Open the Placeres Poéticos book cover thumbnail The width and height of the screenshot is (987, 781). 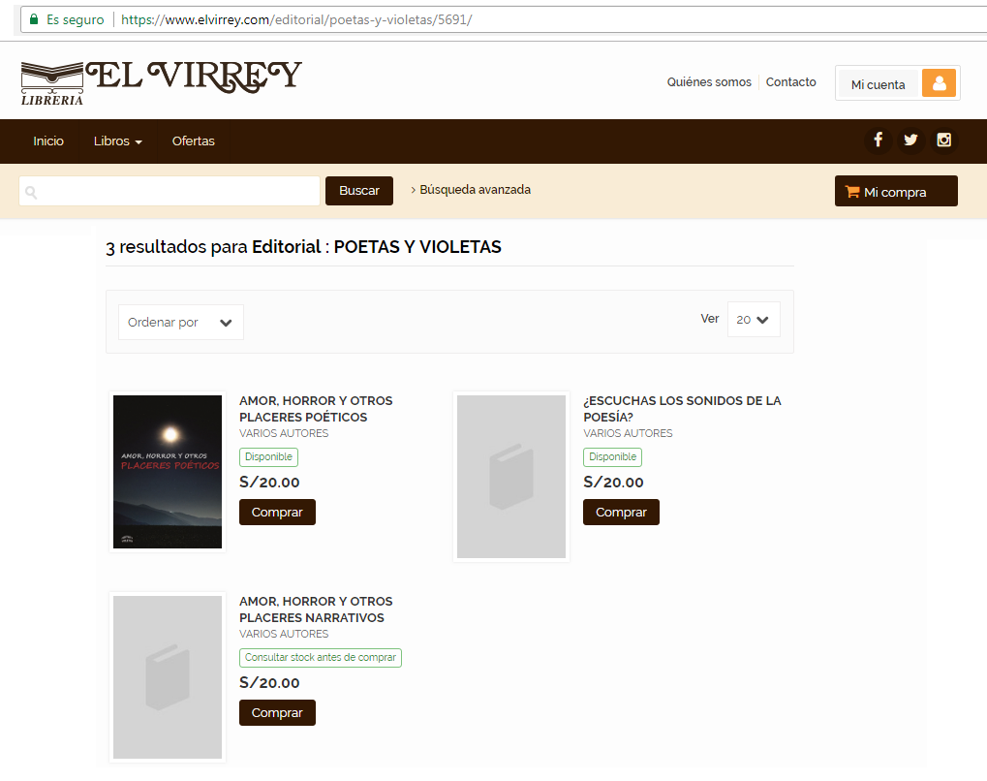(x=168, y=472)
